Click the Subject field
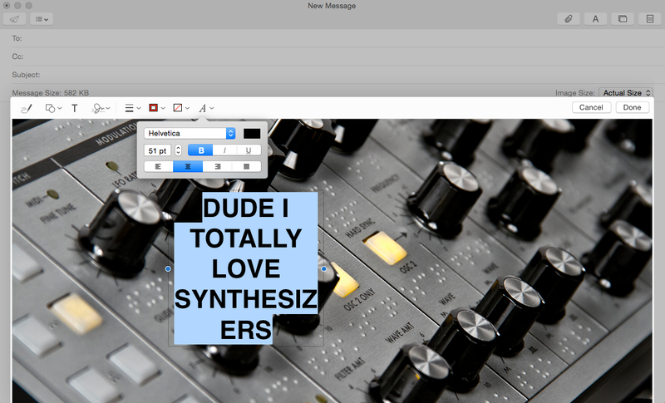 (332, 75)
